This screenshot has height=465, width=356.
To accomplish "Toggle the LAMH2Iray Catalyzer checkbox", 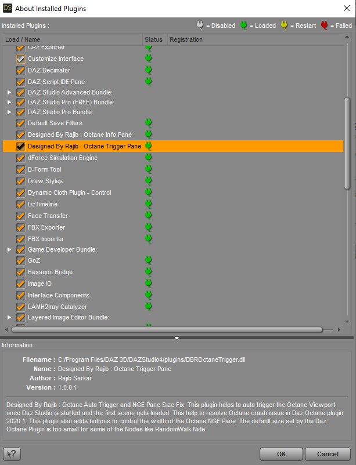I will point(20,307).
